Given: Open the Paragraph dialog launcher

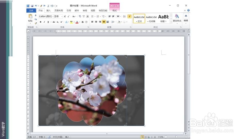Looking at the screenshot, I should [131, 27].
